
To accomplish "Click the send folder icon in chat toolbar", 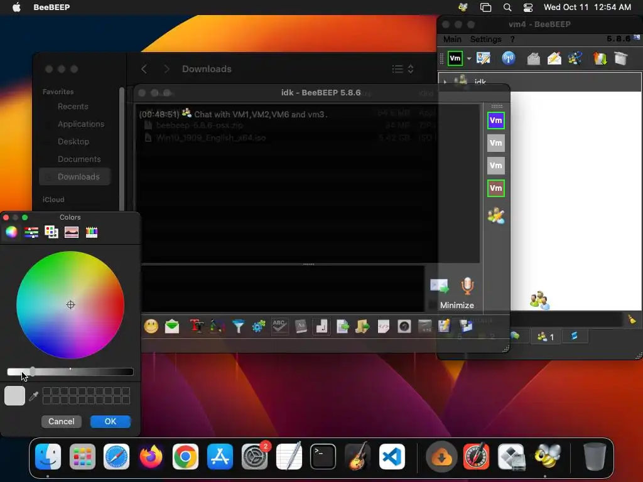I will tap(362, 326).
